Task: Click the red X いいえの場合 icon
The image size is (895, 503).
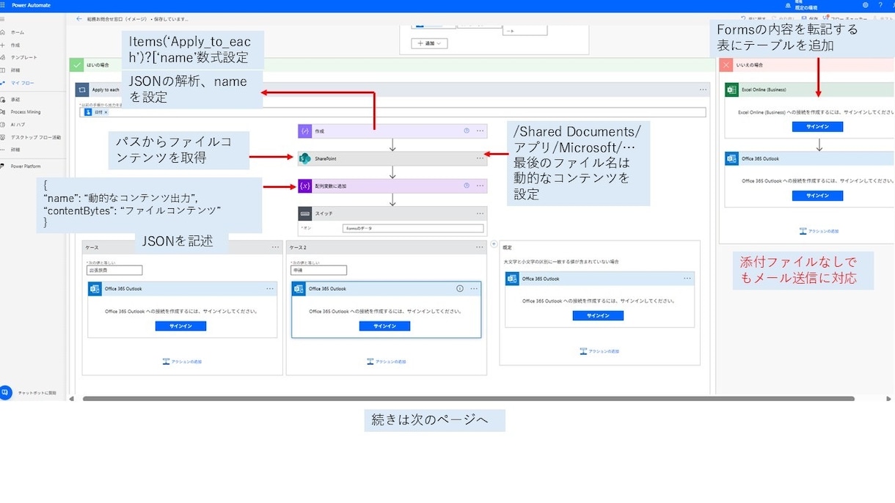Action: coord(726,65)
